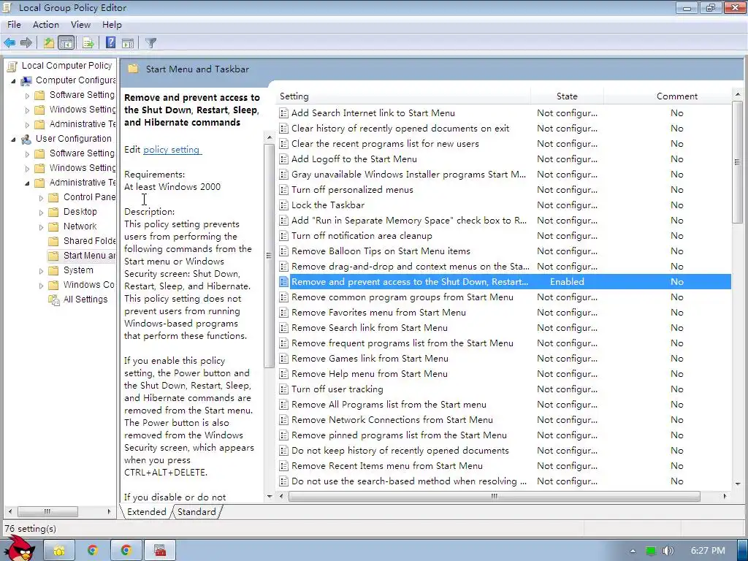Screen dimensions: 748x561
Task: Sort by the Setting column header
Action: [403, 96]
